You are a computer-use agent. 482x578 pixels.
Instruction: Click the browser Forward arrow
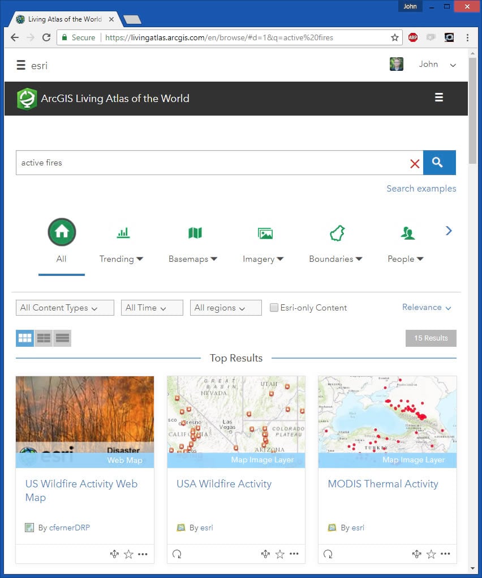31,37
